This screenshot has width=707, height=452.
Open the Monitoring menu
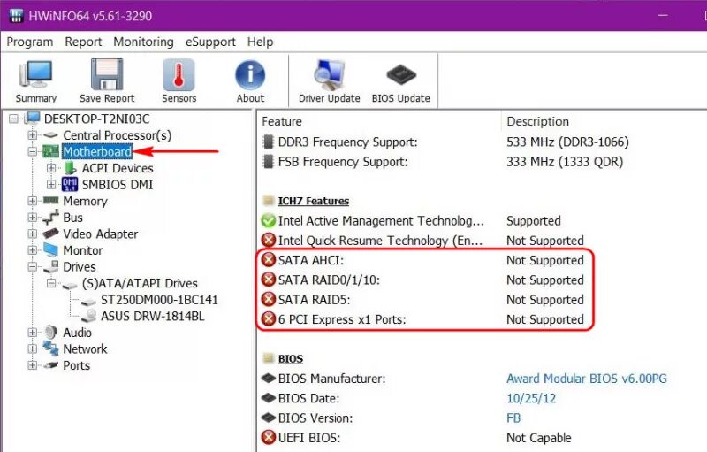pyautogui.click(x=143, y=42)
